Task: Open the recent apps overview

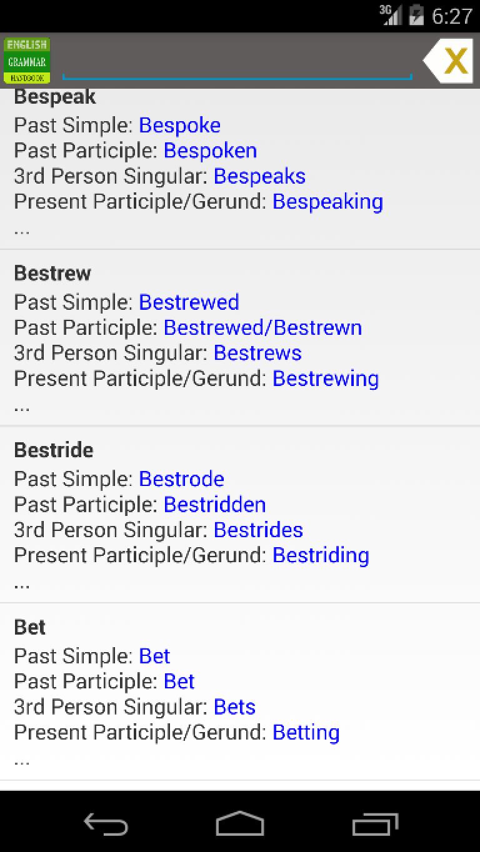Action: point(375,824)
